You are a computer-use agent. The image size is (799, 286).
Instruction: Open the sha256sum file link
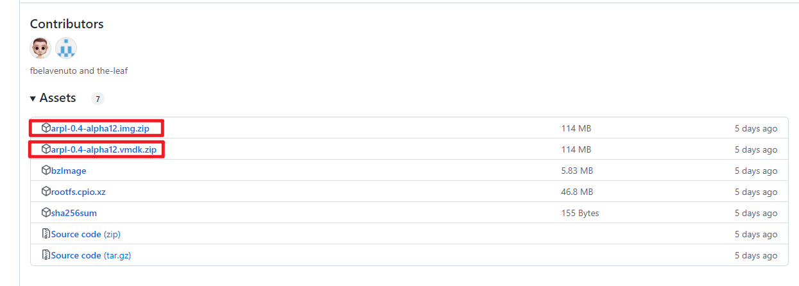[x=74, y=213]
